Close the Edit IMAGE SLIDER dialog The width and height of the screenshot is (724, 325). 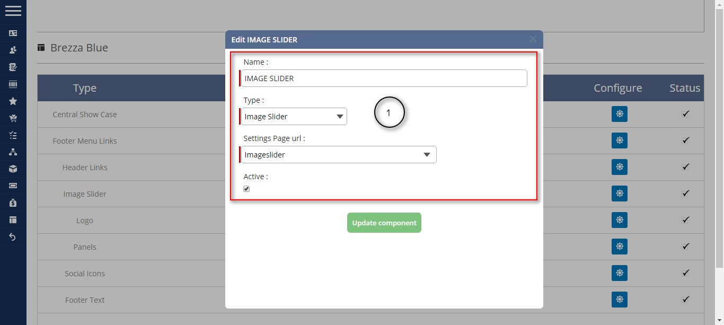pyautogui.click(x=533, y=39)
